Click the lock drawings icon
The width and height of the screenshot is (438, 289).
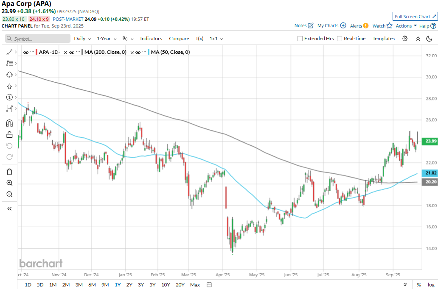coord(9,135)
